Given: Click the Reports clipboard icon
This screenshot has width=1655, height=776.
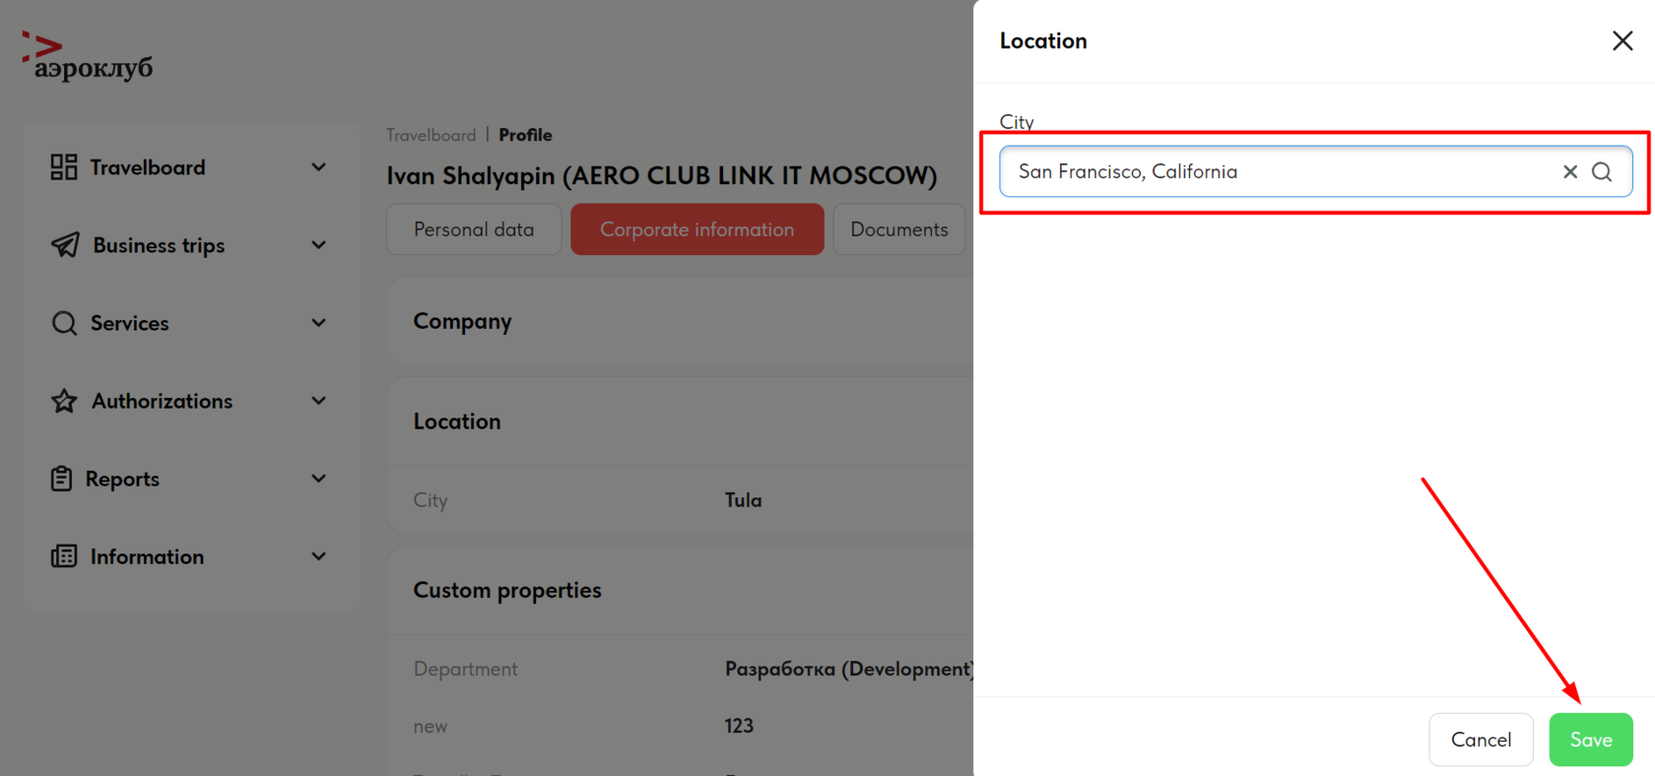Looking at the screenshot, I should [62, 479].
